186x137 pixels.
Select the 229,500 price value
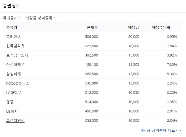click(x=91, y=46)
